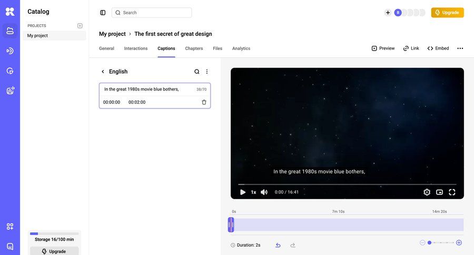Zoom in the timeline with plus icon
The image size is (474, 255).
point(459,242)
